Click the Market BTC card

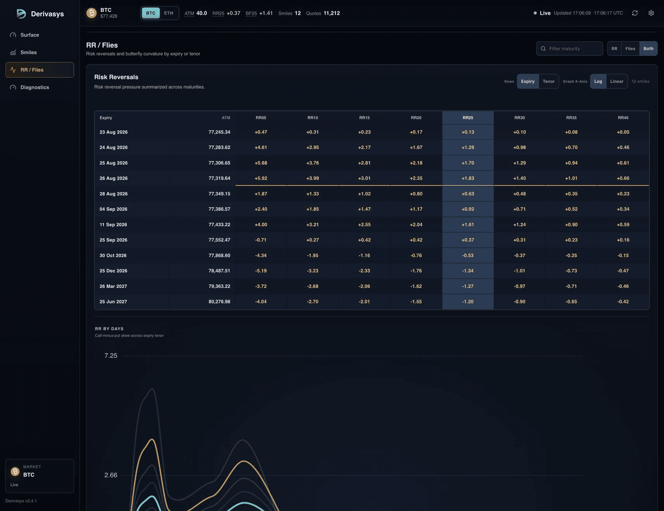coord(40,476)
